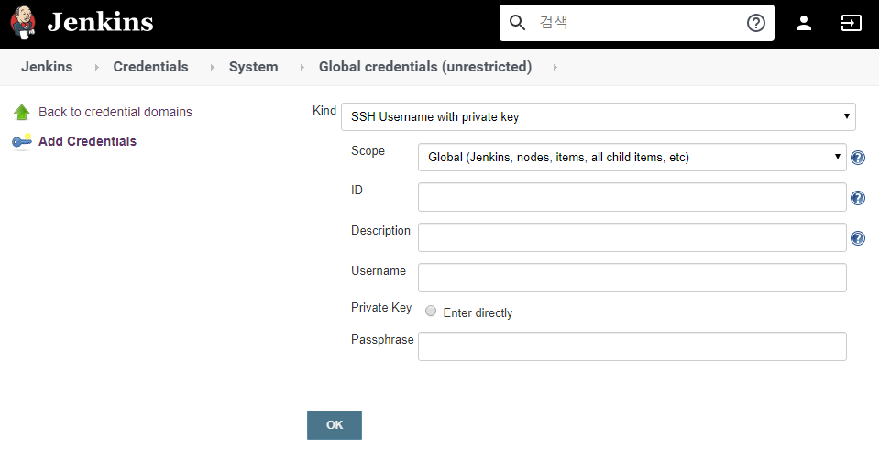Click the log out icon

[851, 23]
